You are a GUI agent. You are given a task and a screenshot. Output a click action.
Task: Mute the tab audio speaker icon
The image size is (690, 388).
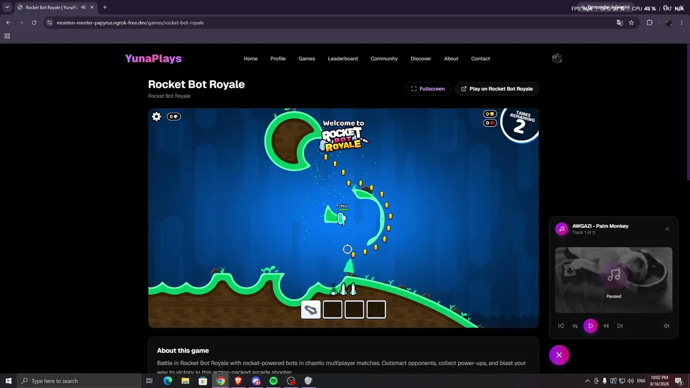tap(83, 8)
